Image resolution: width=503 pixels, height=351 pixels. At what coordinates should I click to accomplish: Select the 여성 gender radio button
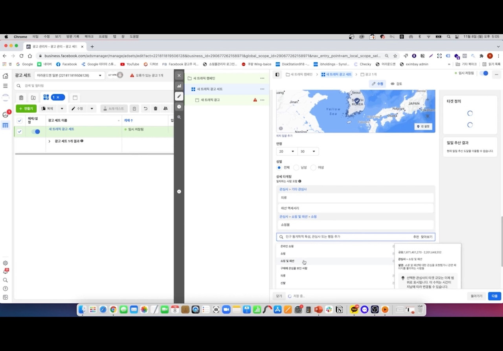click(313, 168)
